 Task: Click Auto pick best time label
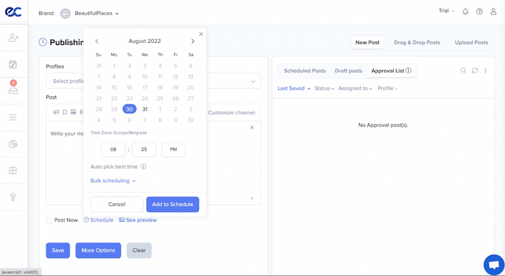point(114,167)
